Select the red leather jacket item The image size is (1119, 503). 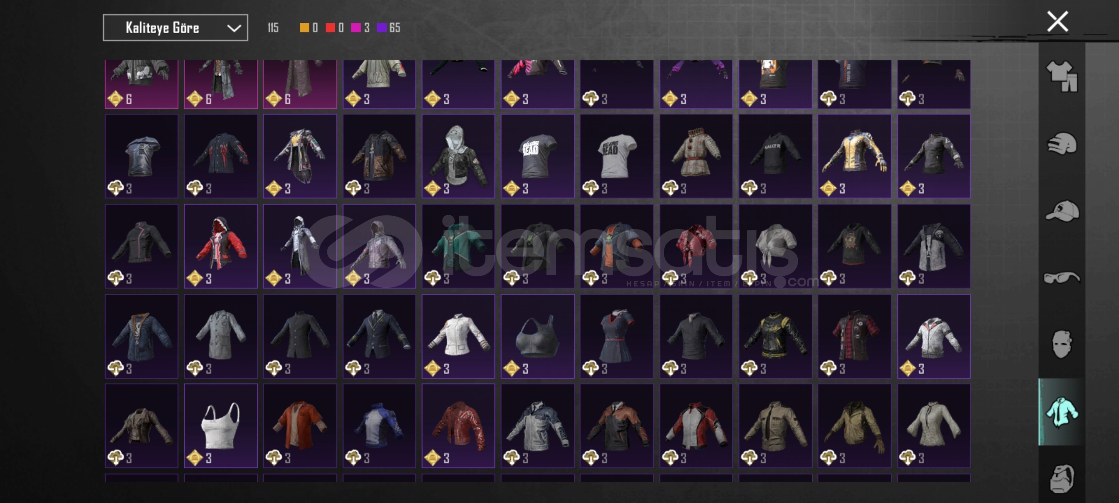[x=458, y=426]
